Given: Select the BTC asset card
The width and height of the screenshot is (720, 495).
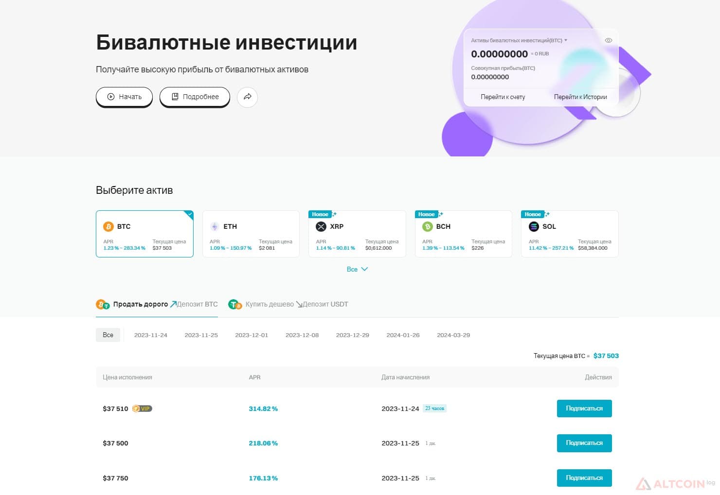Looking at the screenshot, I should (144, 234).
